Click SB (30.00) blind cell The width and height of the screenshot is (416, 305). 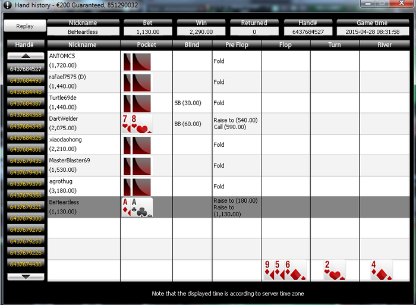click(x=188, y=103)
